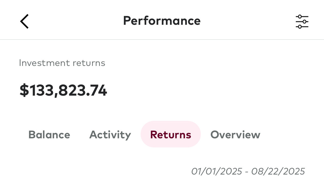Tap the $133,823.74 returns amount
This screenshot has height=187, width=324.
pos(63,91)
